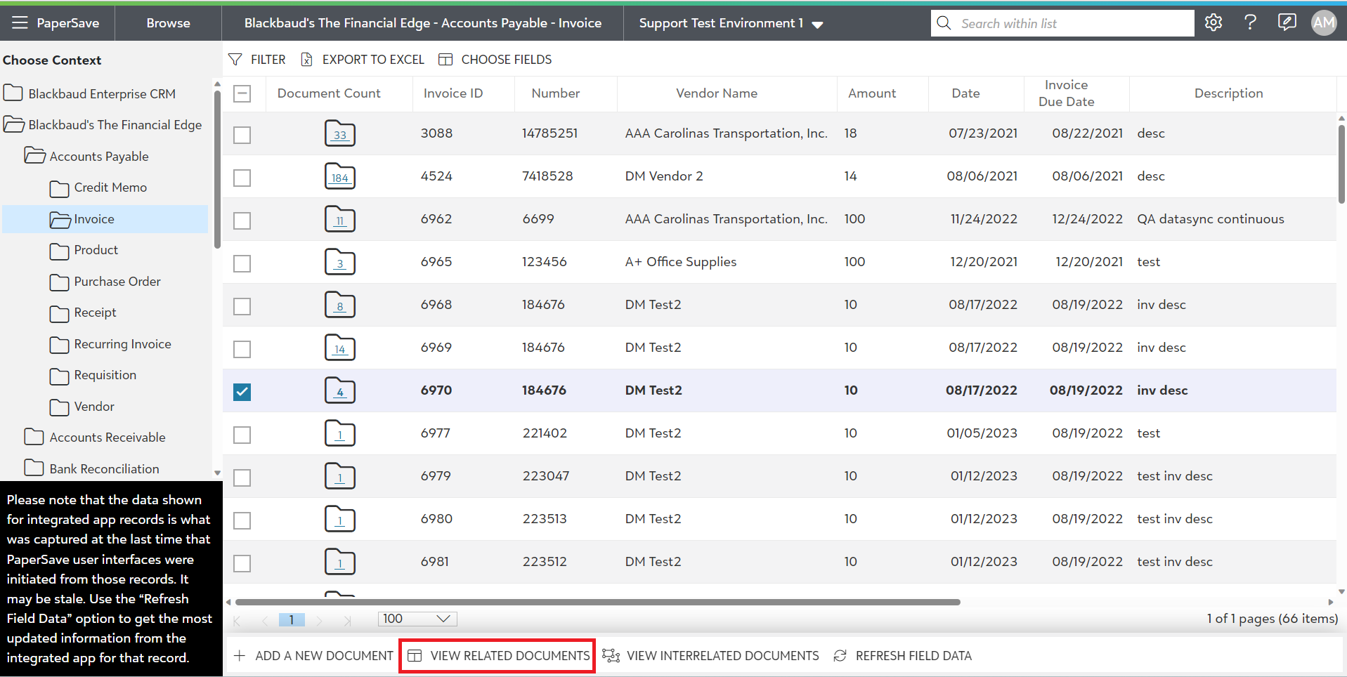Expand the Accounts Receivable folder
1347x677 pixels.
tap(107, 438)
